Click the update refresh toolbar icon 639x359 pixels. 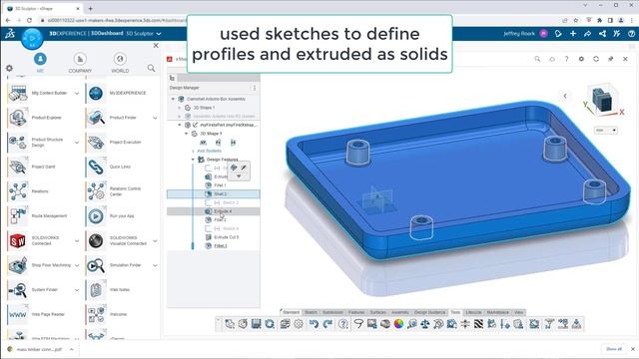(270, 324)
